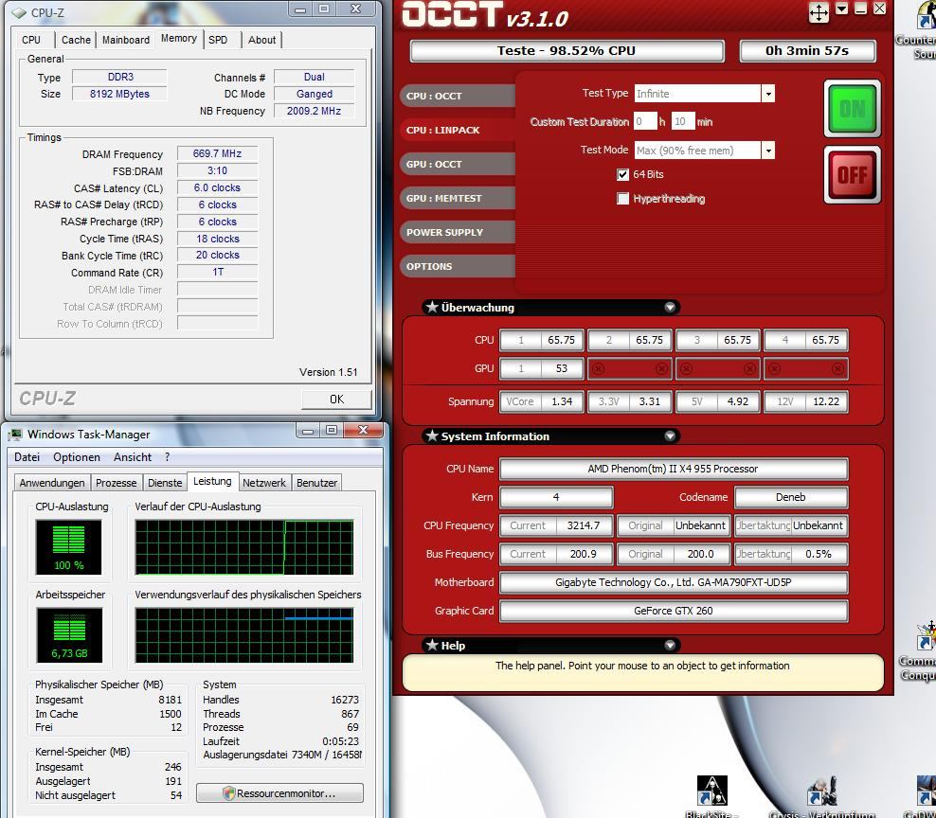Open the Command & Conquer desktop shortcut
Screen dimensions: 936x818
click(927, 636)
